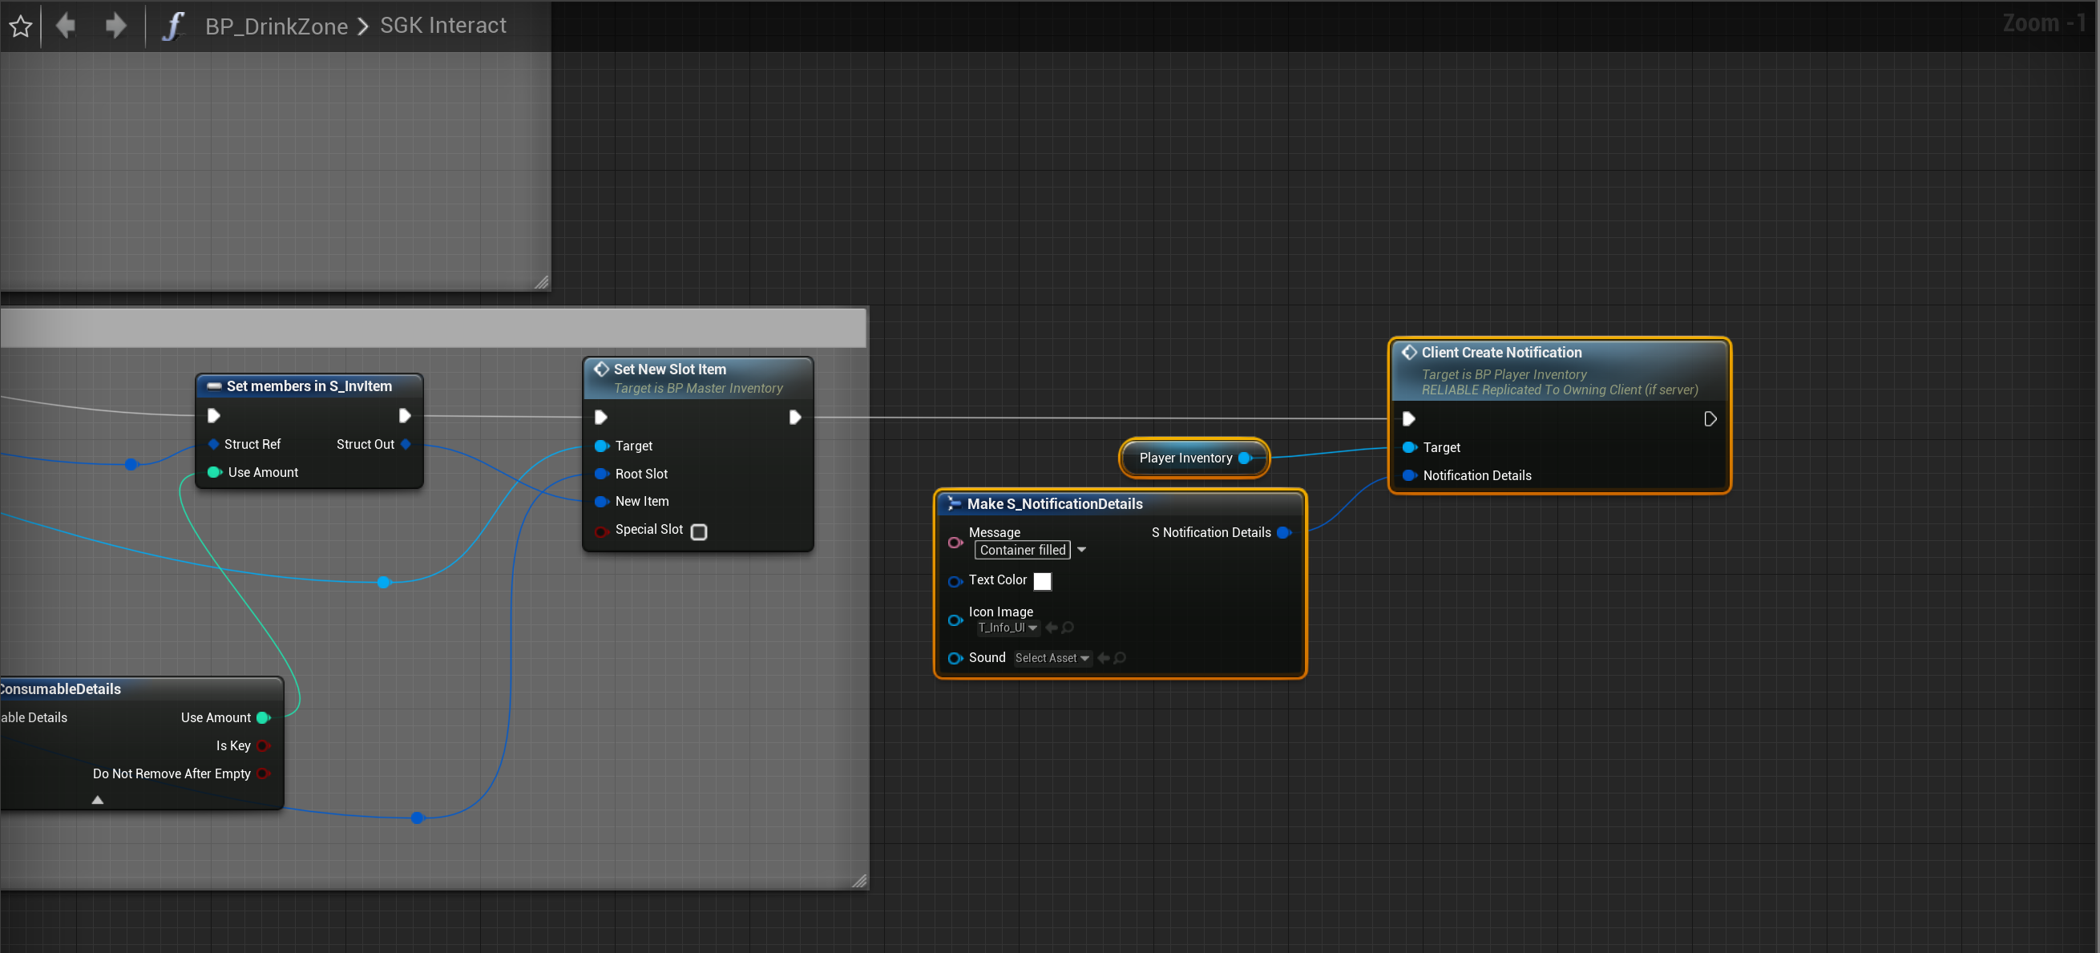Use selected asset arrow for Icon Image

[x=1052, y=628]
